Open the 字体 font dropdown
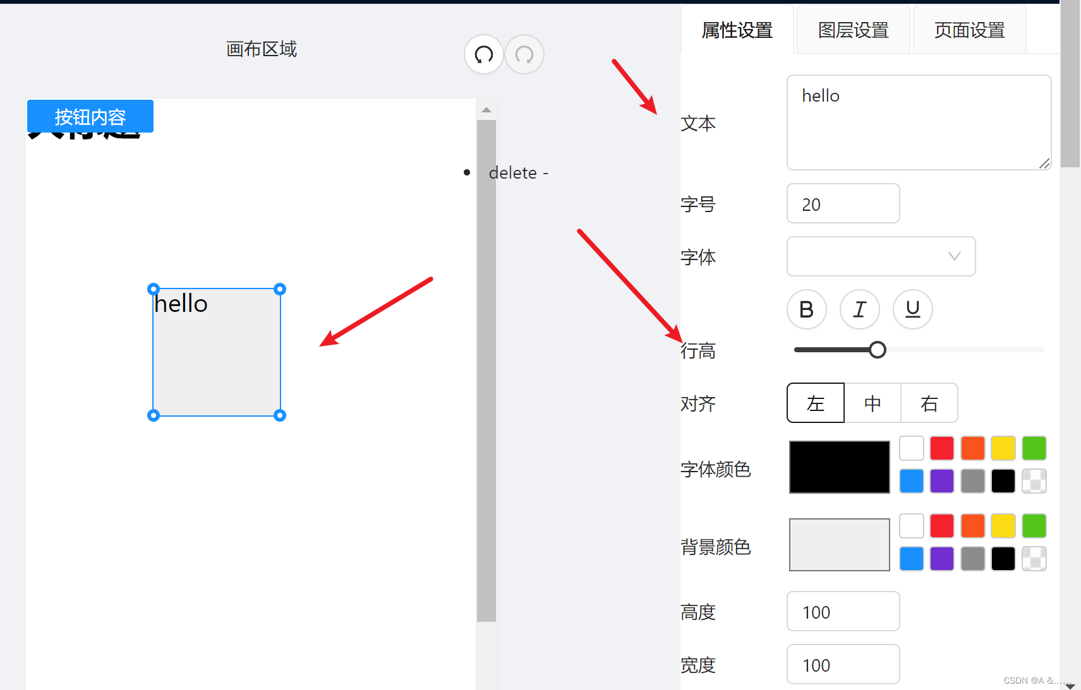This screenshot has width=1081, height=690. click(x=881, y=256)
